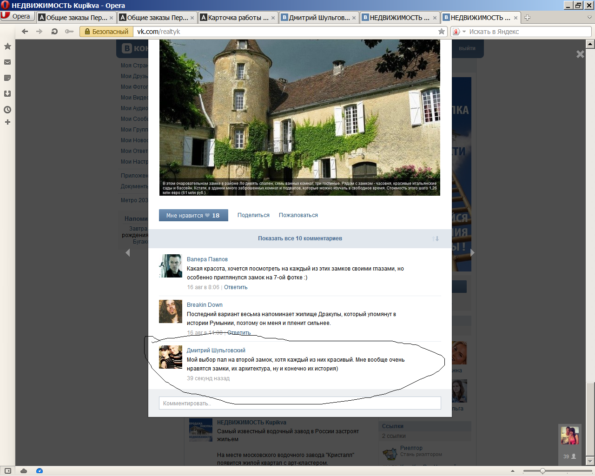Open the Opera bookmarks star panel in the sidebar
Viewport: 595px width, 476px height.
pos(7,46)
